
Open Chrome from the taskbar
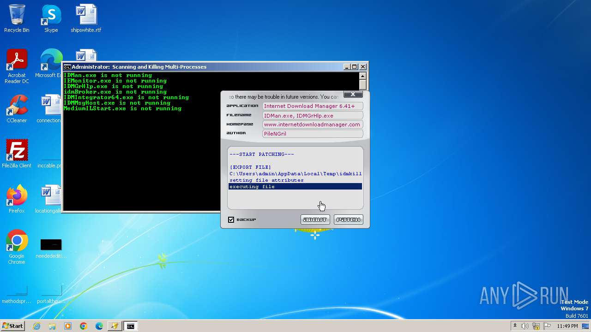[84, 326]
